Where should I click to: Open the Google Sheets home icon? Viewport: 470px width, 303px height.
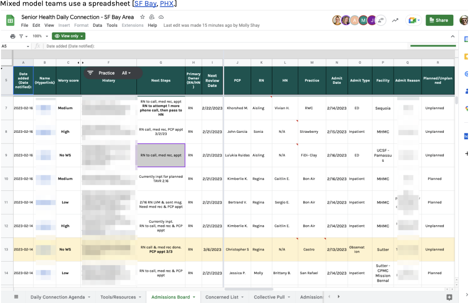pos(10,21)
